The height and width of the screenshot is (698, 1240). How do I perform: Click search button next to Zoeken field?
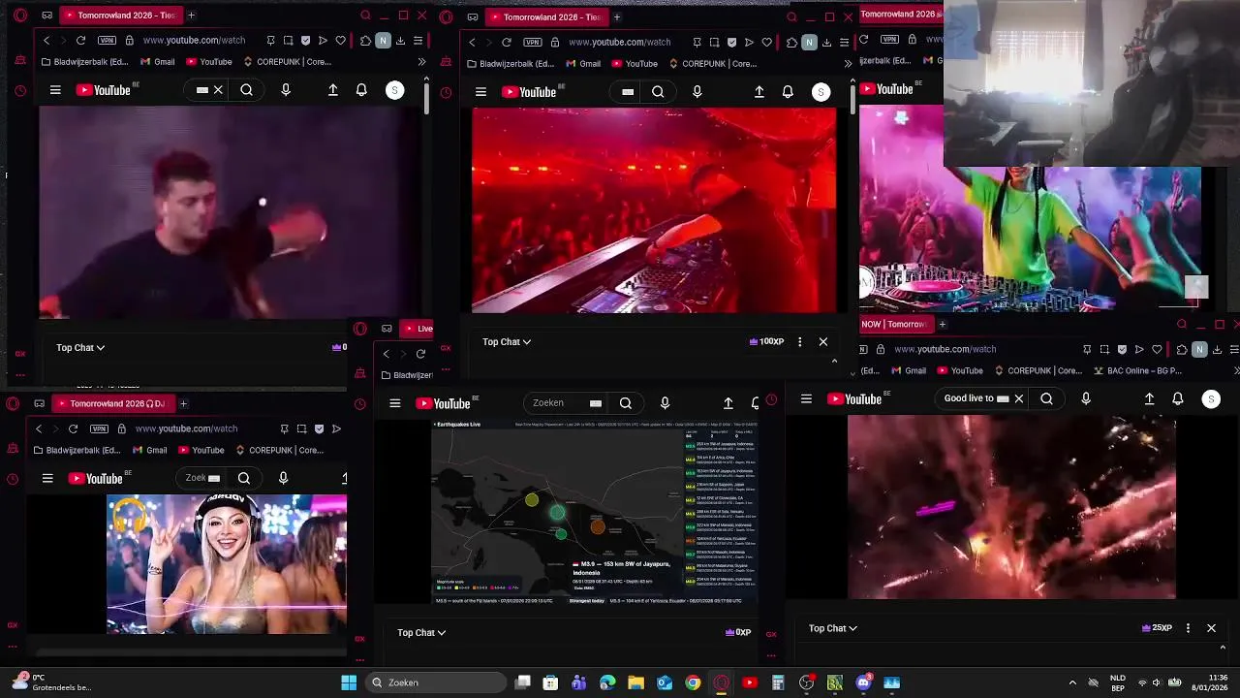626,403
